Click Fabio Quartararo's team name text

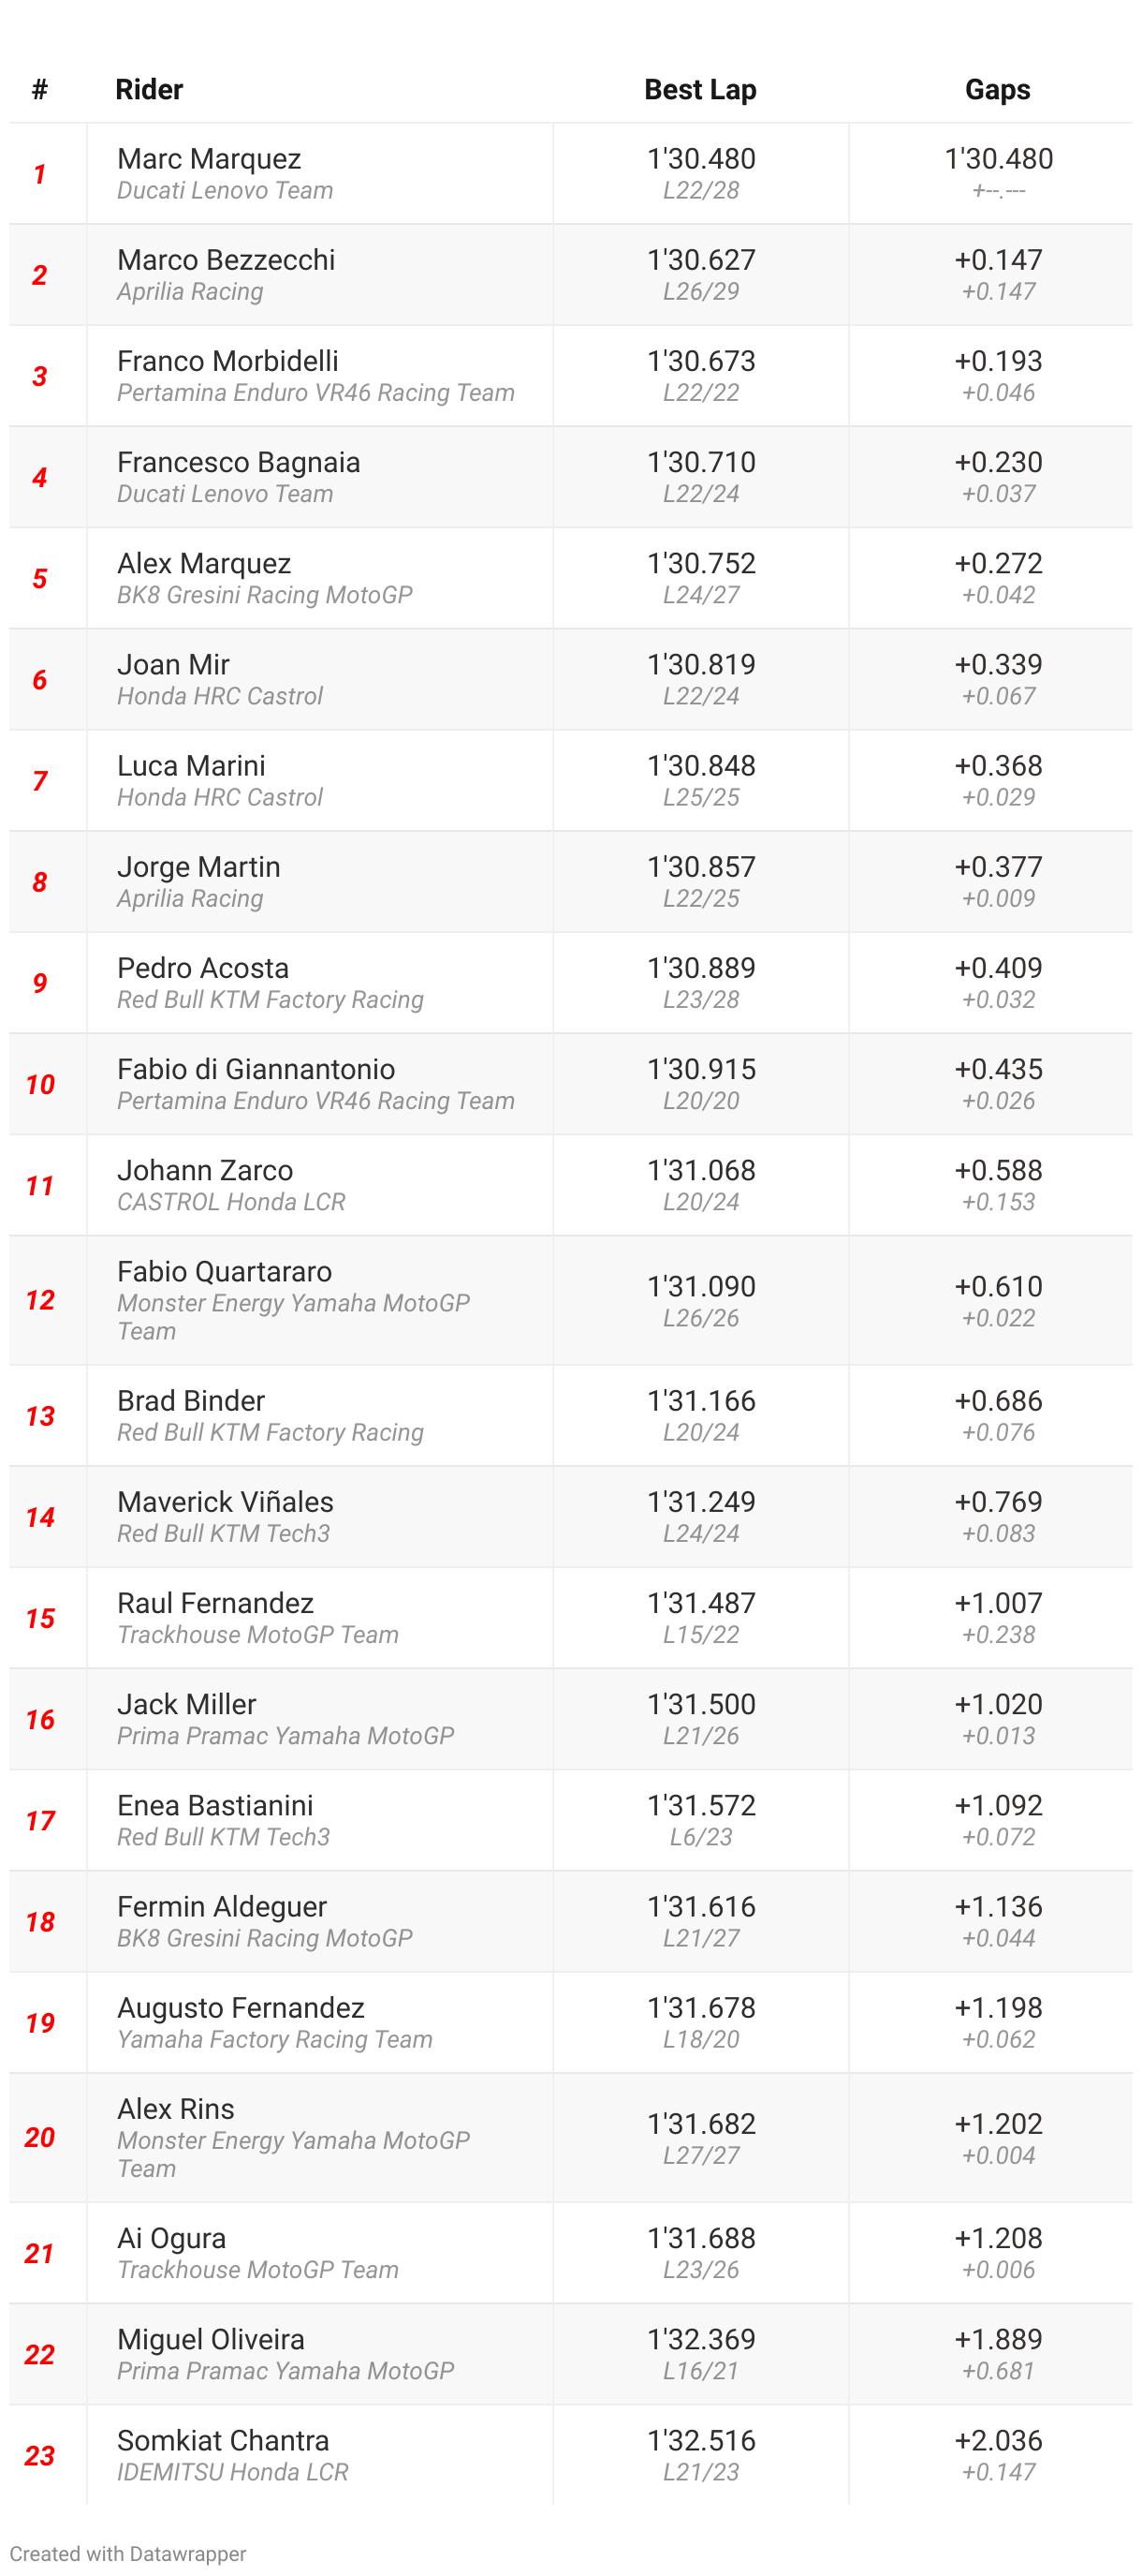click(293, 1317)
